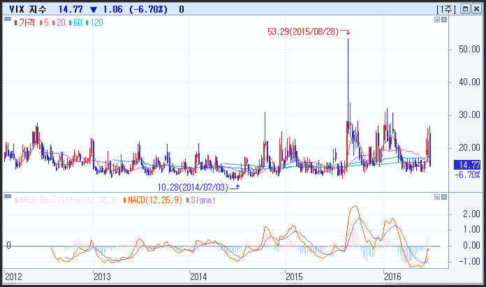
Task: Toggle the 60-period moving average legend
Action: pos(75,22)
